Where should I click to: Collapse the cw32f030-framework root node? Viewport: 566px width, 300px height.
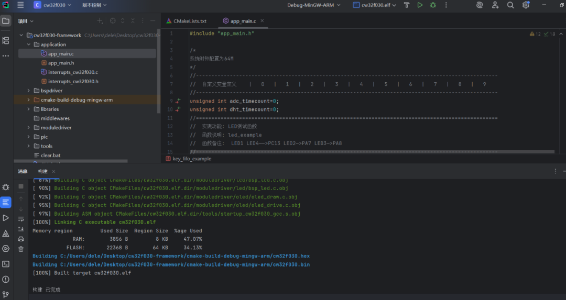[21, 35]
